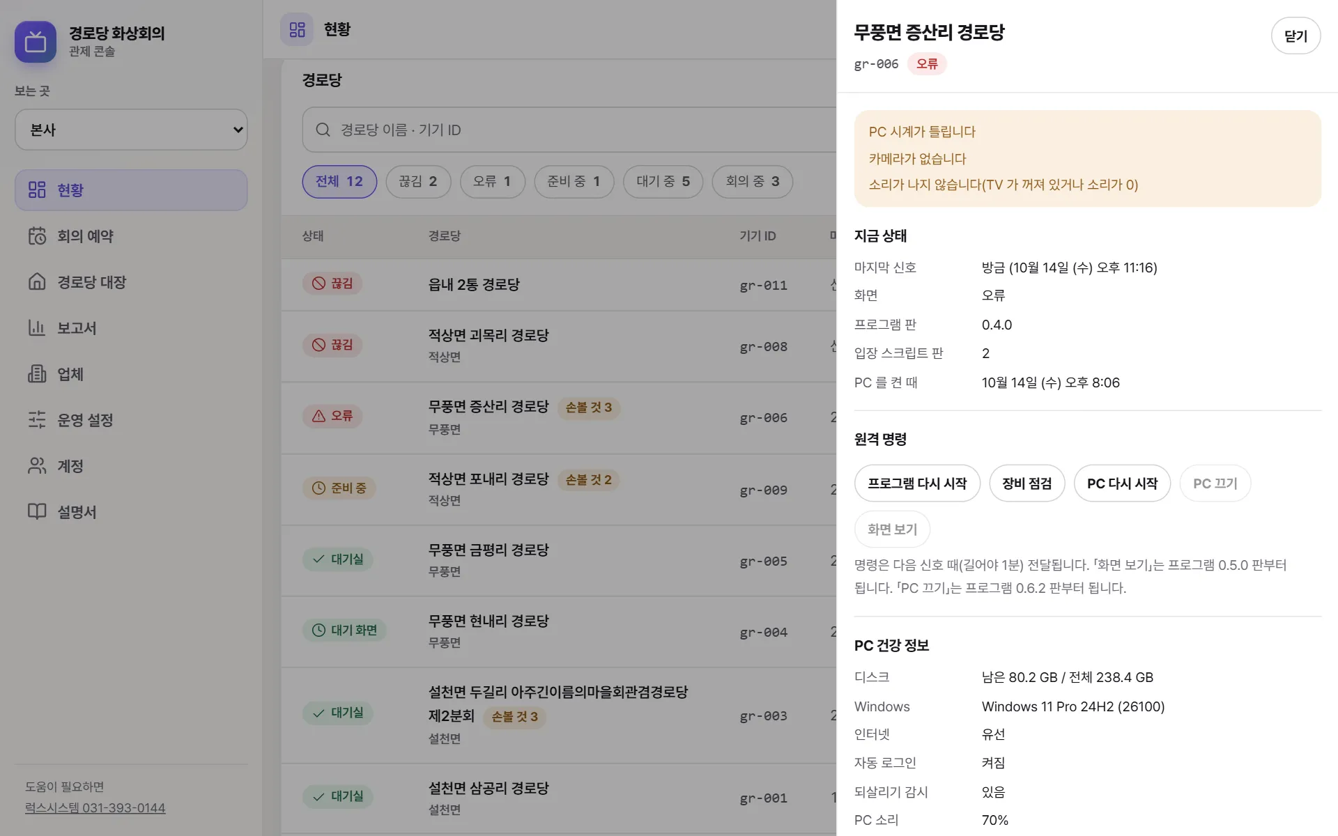
Task: Filter by 끊김 2 chip
Action: click(418, 182)
